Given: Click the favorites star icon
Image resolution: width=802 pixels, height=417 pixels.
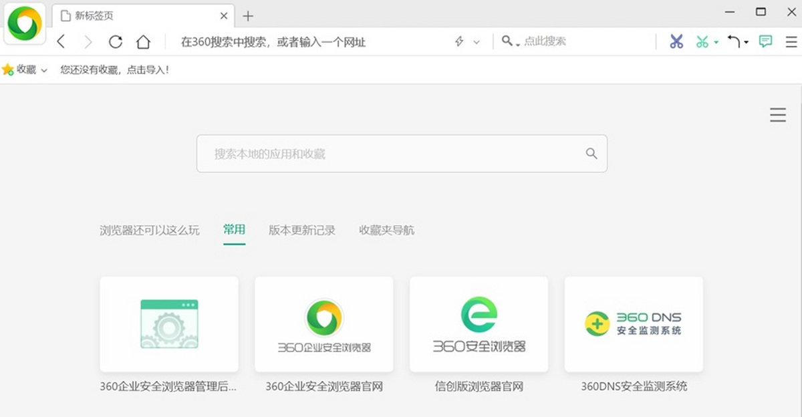Looking at the screenshot, I should 7,69.
